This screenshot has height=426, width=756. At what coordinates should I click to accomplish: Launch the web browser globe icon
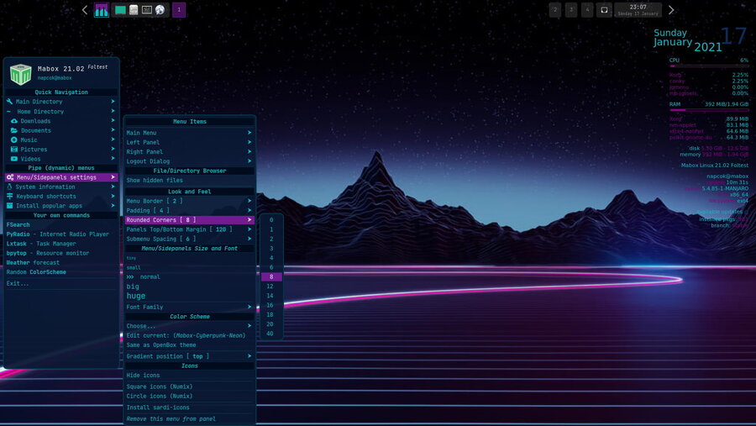tap(160, 10)
